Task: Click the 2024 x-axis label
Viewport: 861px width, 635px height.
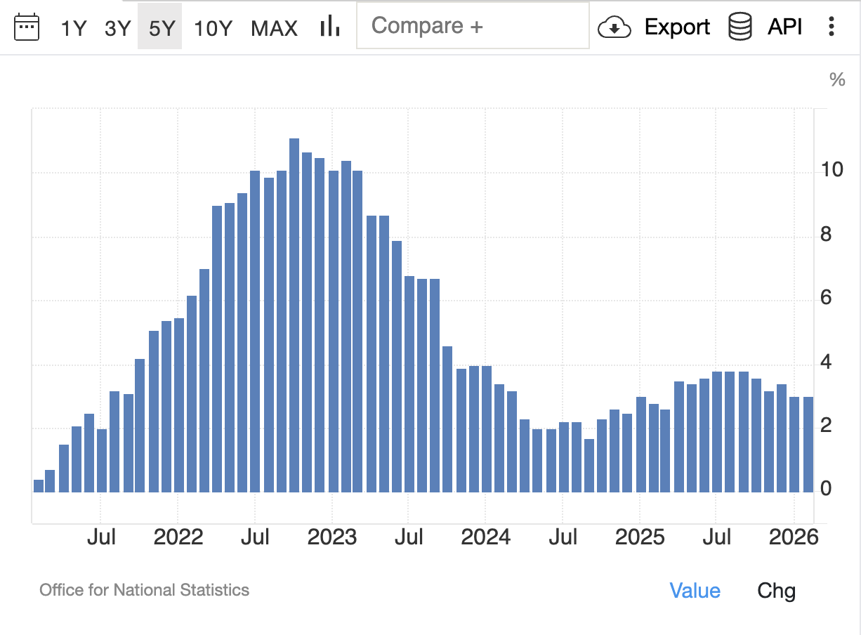Action: [x=486, y=537]
